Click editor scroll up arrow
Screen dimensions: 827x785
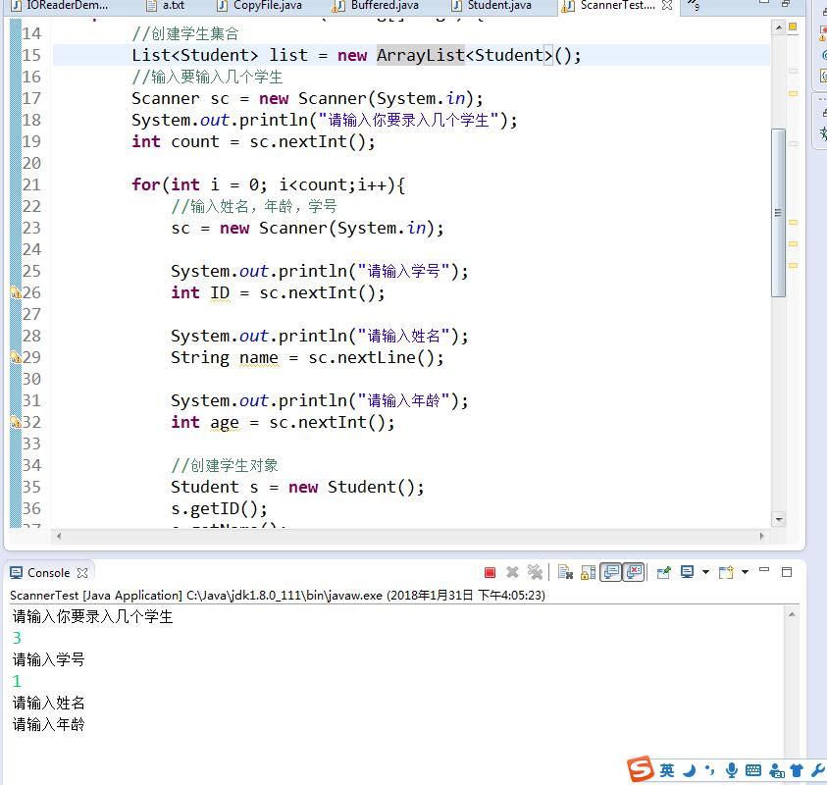[x=779, y=26]
